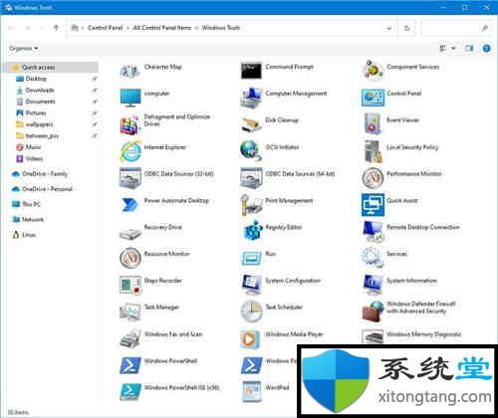Select OneDrive - Family in sidebar
498x418 pixels.
coord(45,174)
